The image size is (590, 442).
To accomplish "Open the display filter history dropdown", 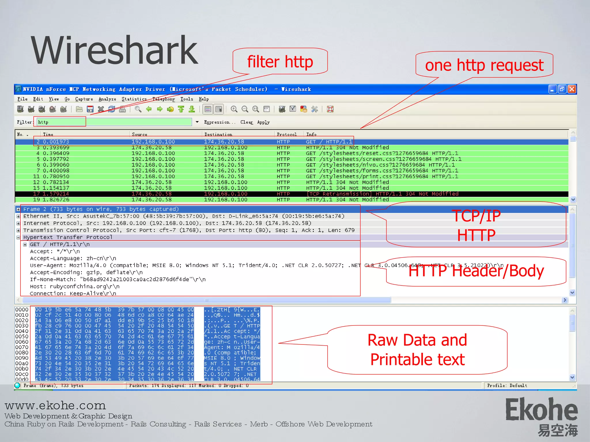I will click(197, 122).
